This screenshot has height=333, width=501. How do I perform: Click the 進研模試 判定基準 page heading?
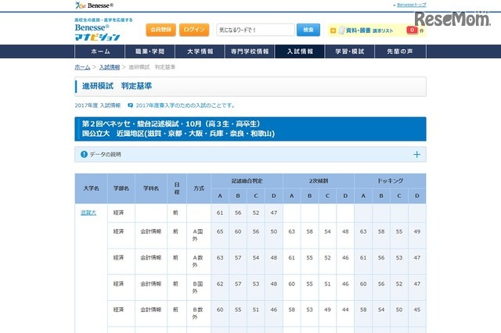[117, 86]
